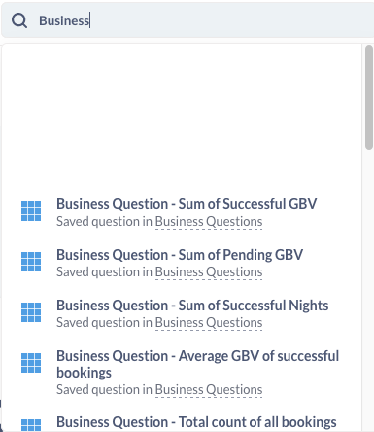Open Business Questions collection under Successful GBV
374x432 pixels.
pyautogui.click(x=209, y=222)
